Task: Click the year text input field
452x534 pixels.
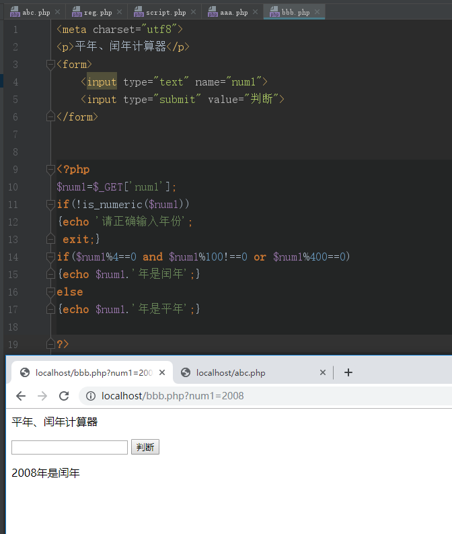Action: [x=69, y=447]
